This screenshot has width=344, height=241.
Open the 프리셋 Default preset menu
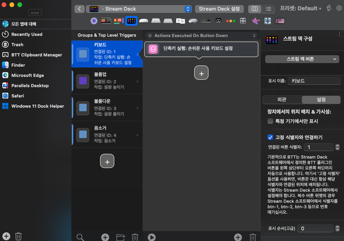[300, 8]
